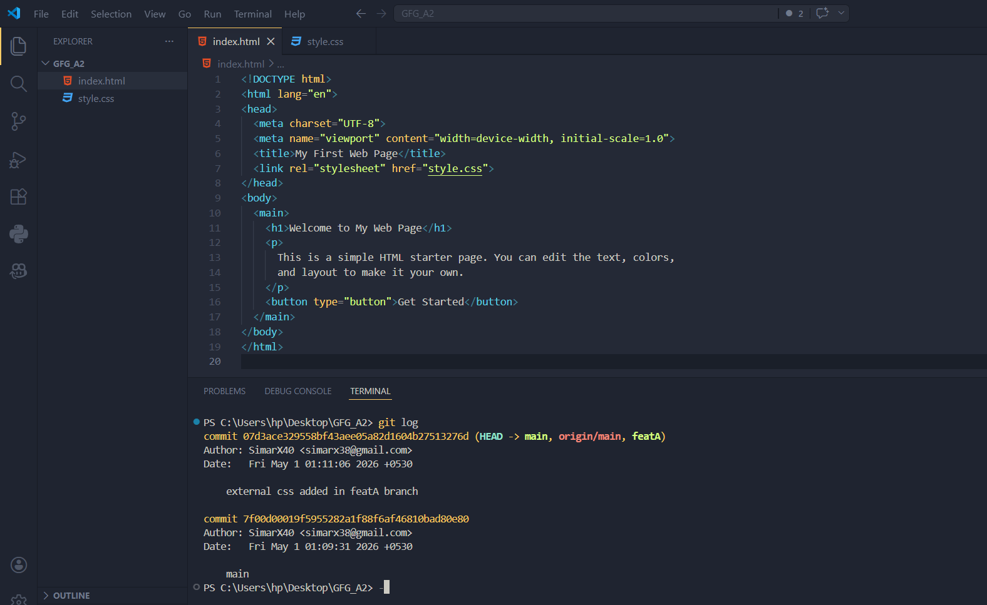Screen dimensions: 987x605
Task: Open the Accounts menu in the activity bar
Action: click(x=19, y=565)
